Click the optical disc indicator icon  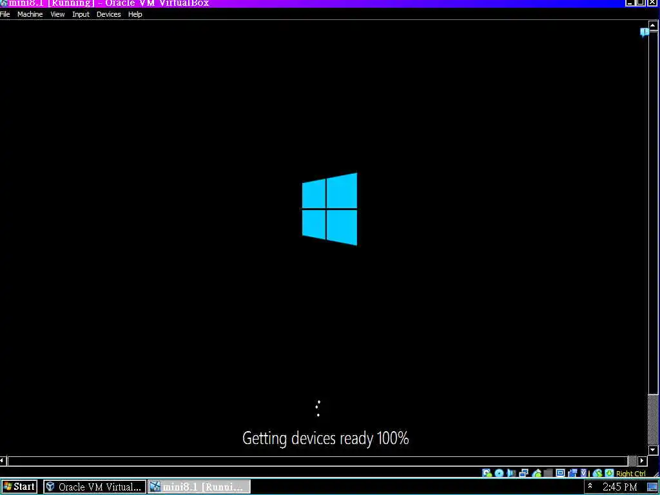pyautogui.click(x=500, y=472)
